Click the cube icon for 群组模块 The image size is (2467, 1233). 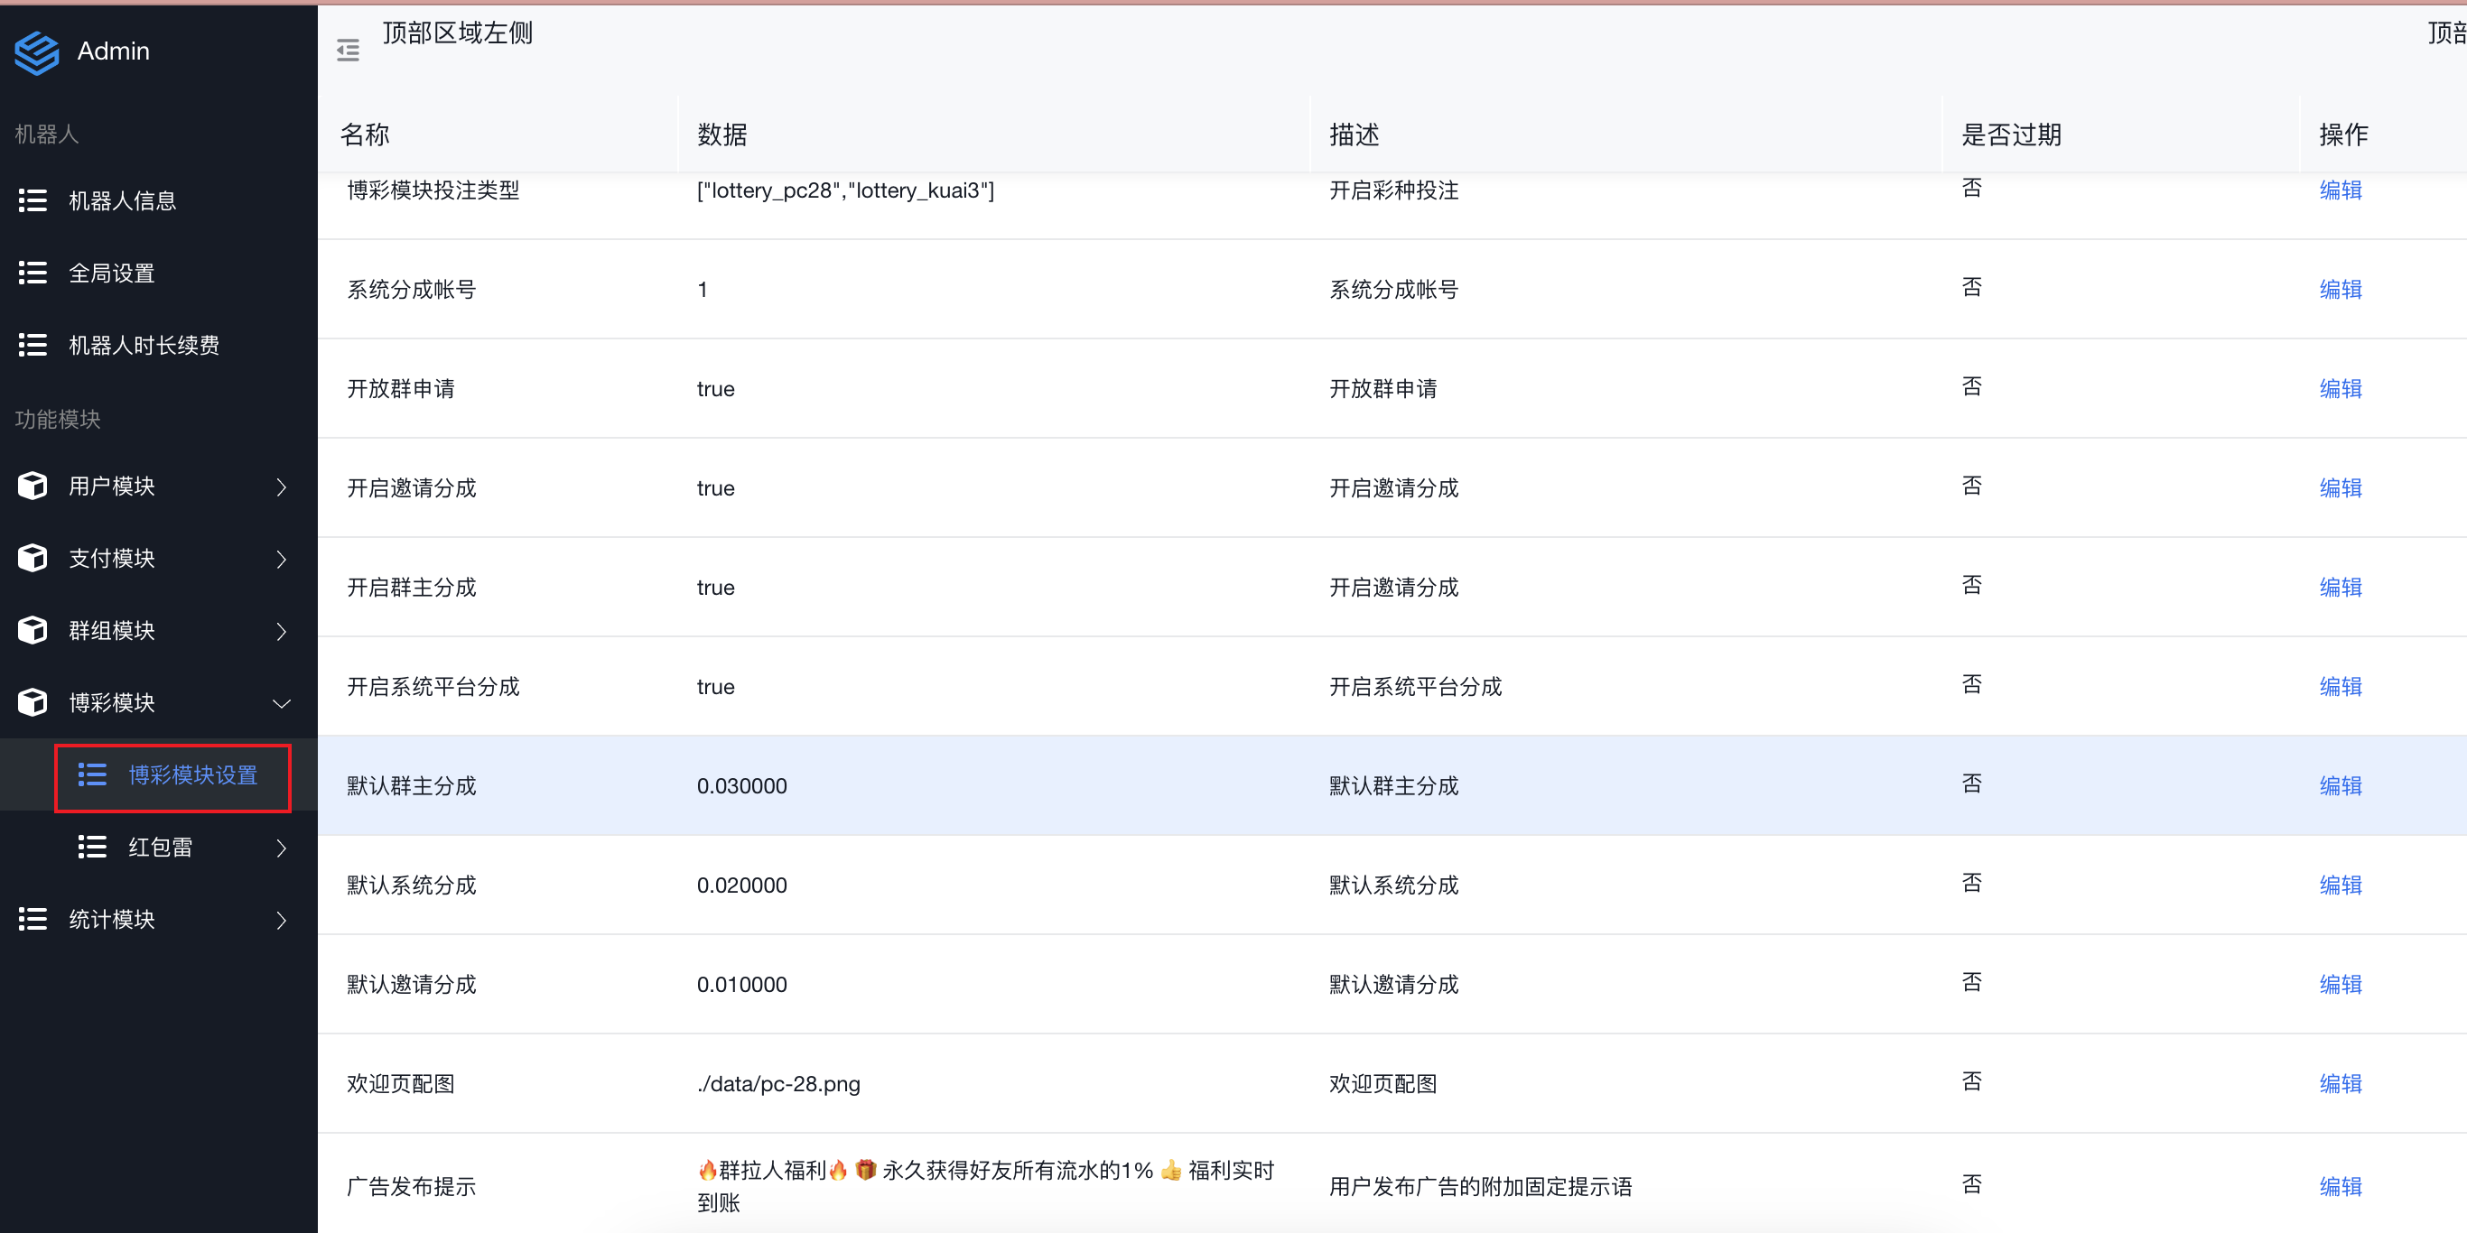[x=33, y=631]
